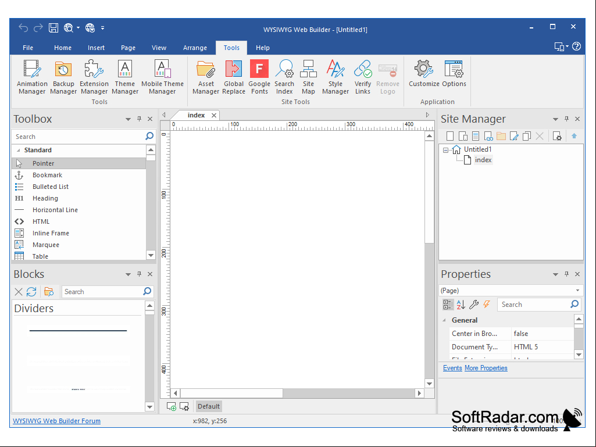Viewport: 596px width, 447px height.
Task: Click the Undo arrow in the title bar
Action: click(x=24, y=28)
